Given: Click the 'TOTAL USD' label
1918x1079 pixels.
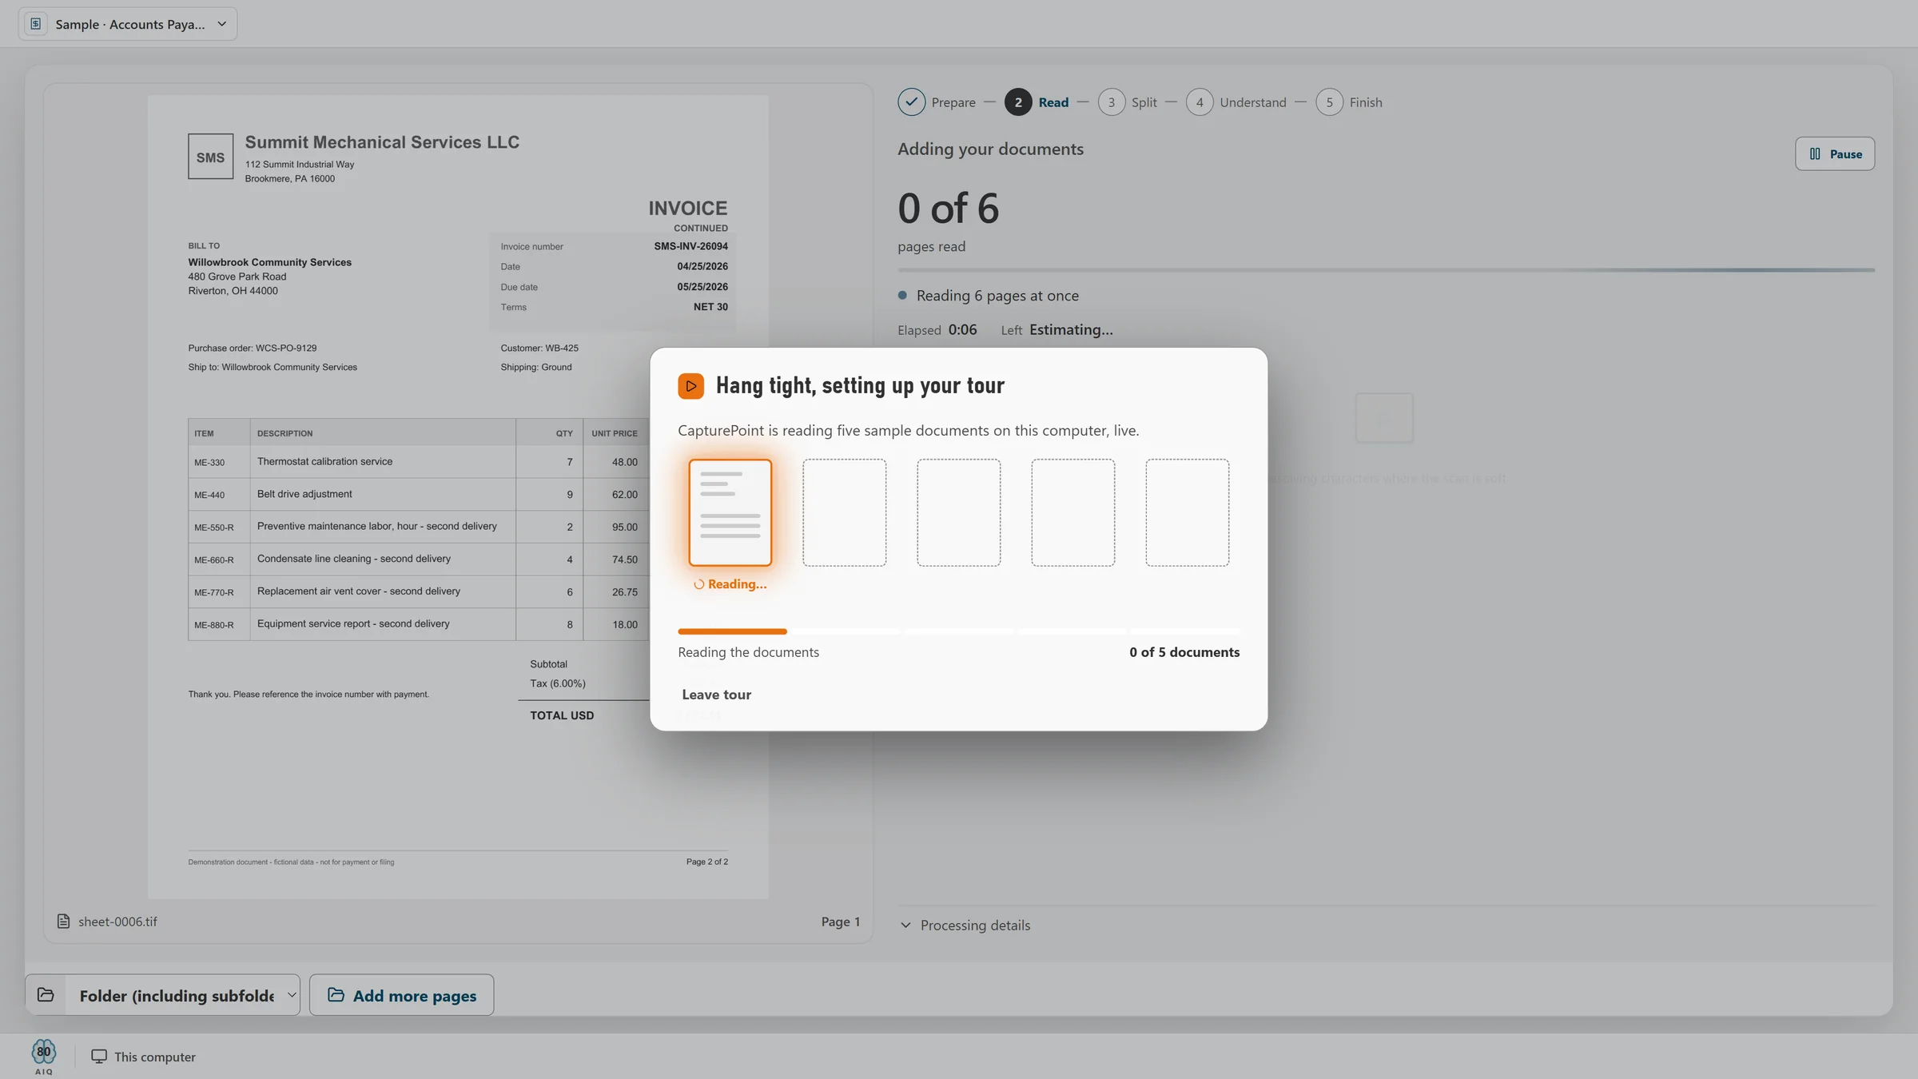Looking at the screenshot, I should pos(562,715).
